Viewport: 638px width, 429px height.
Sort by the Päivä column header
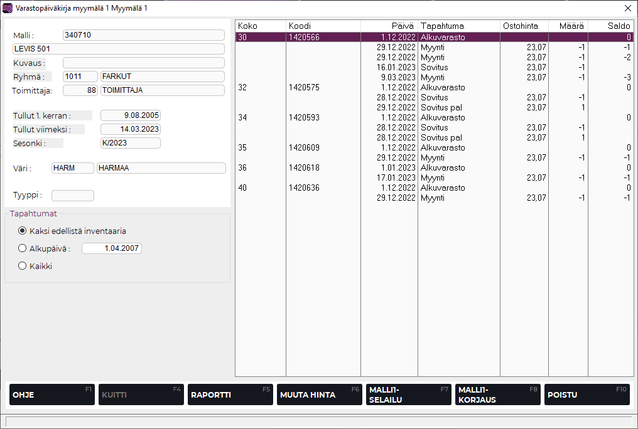[389, 26]
